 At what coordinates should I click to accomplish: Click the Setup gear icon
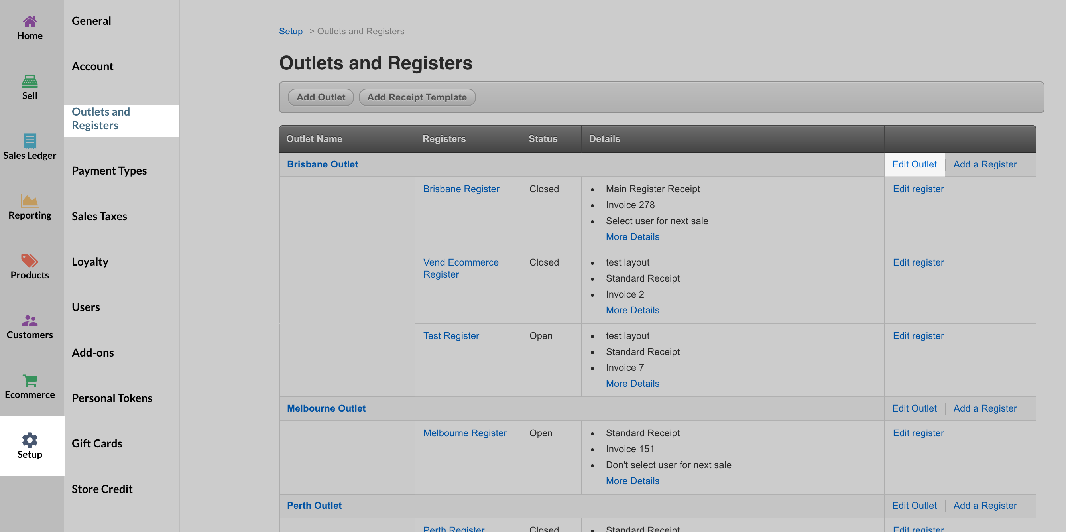[30, 439]
